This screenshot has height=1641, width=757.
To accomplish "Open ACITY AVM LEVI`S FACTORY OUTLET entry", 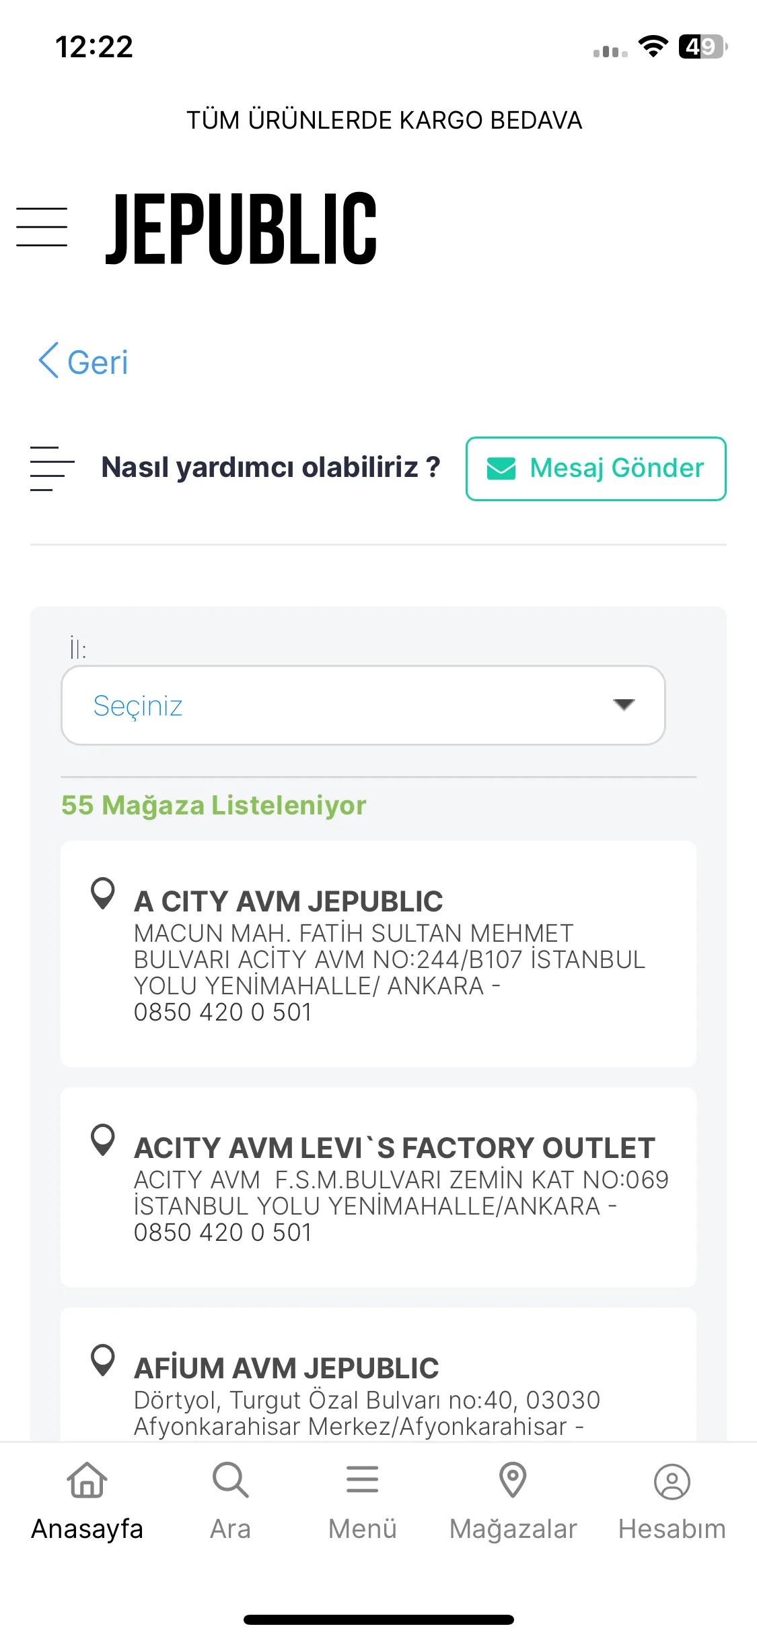I will 378,1187.
